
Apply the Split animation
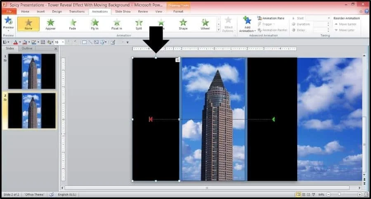click(x=139, y=24)
